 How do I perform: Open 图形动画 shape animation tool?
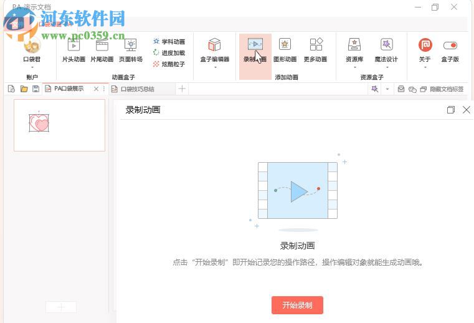[285, 50]
